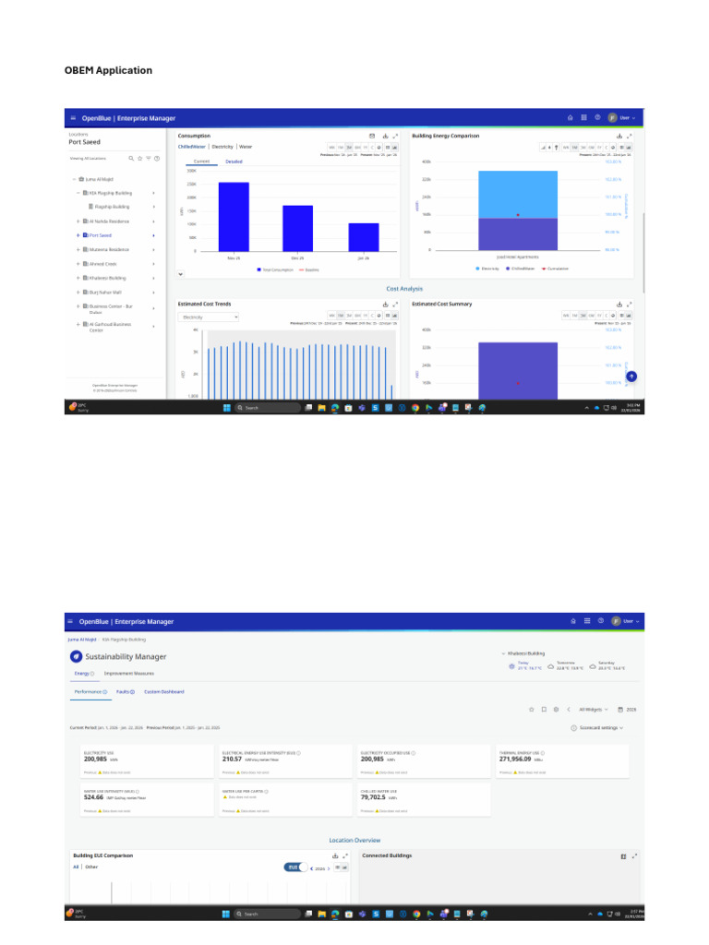This screenshot has height=945, width=709.
Task: Switch Building Energy Comparison to chart view
Action: click(x=629, y=147)
